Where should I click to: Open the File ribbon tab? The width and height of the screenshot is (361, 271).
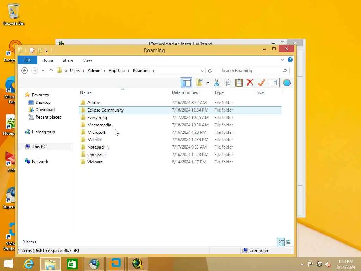27,60
